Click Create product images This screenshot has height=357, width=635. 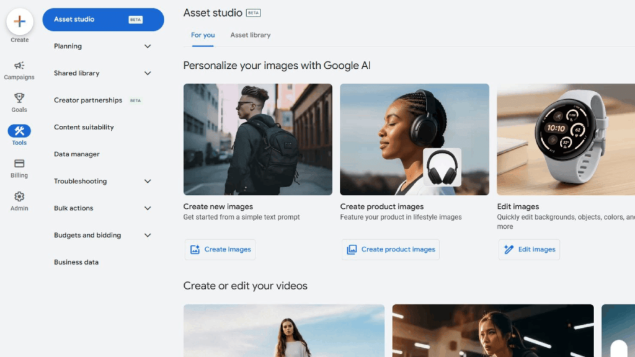[x=390, y=249]
